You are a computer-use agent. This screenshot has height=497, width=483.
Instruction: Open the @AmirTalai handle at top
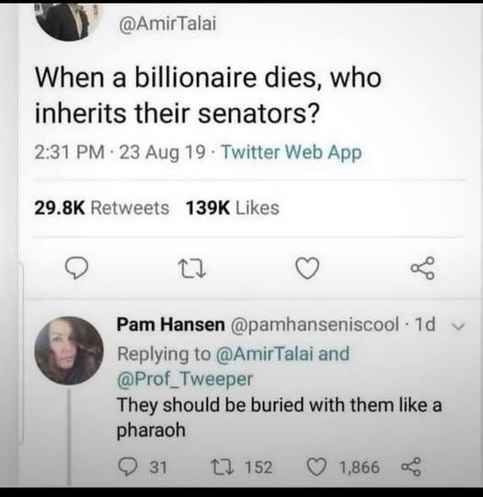(x=167, y=24)
